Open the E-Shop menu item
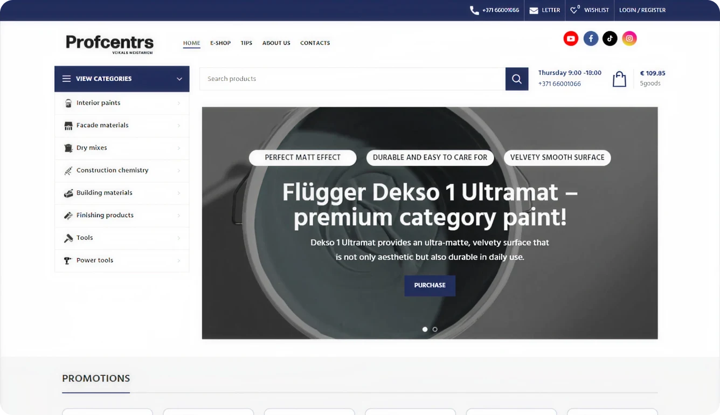This screenshot has width=720, height=415. pos(220,43)
